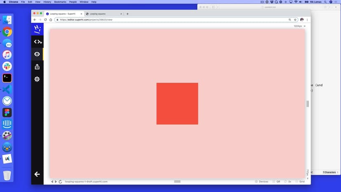Open the Chrome three-dot menu
Viewport: 341px width, 192px height.
tap(307, 20)
